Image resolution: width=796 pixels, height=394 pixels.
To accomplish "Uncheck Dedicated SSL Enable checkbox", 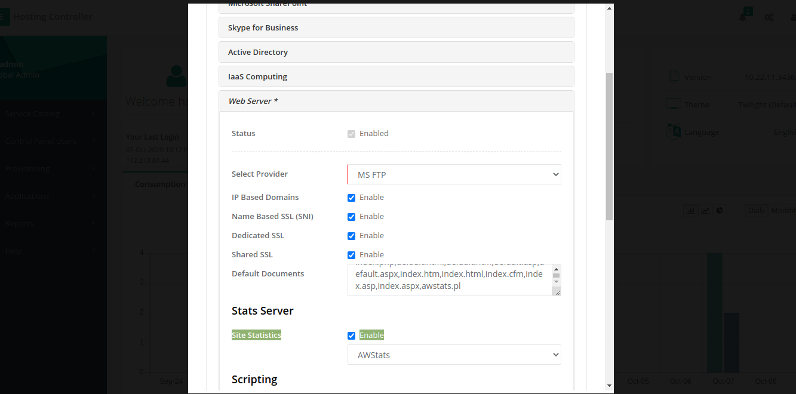I will coord(351,236).
